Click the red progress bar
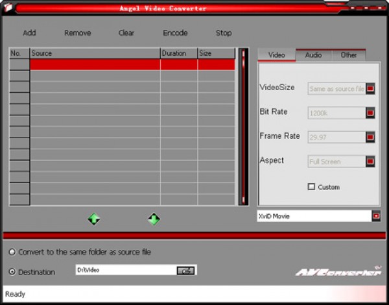This screenshot has width=389, height=305. click(x=194, y=236)
